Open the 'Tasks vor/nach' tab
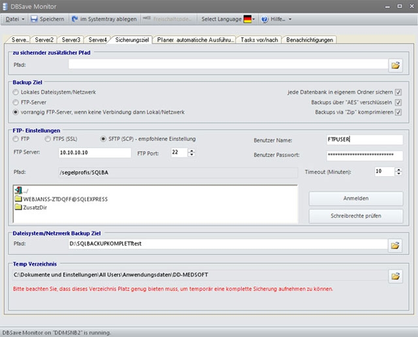 pos(260,40)
